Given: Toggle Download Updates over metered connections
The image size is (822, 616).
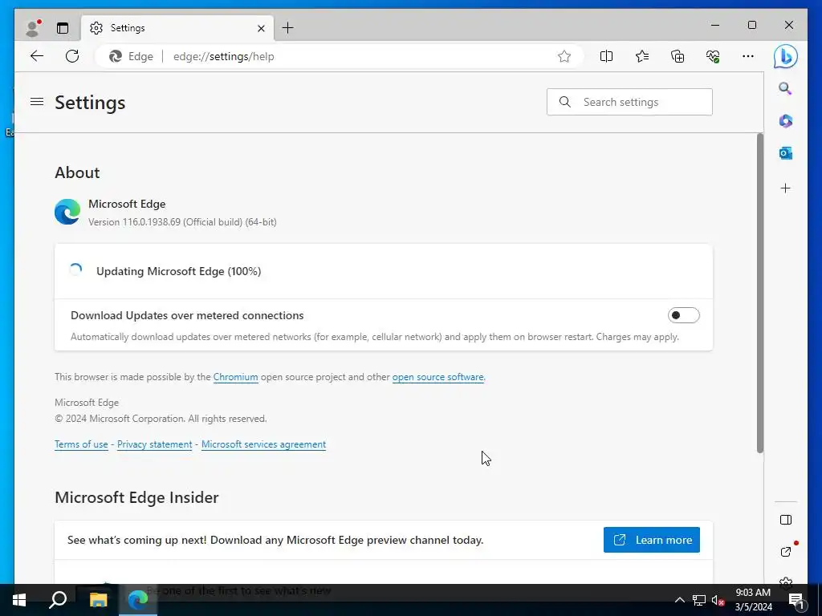Looking at the screenshot, I should click(683, 315).
